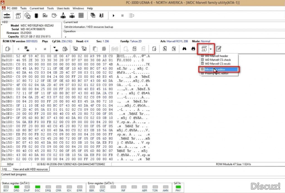Open the Users tests menu

[63, 8]
